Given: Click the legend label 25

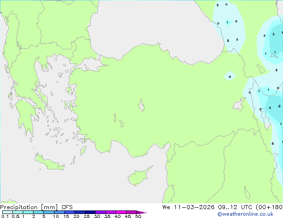Looking at the screenshot, I should coord(87,216).
